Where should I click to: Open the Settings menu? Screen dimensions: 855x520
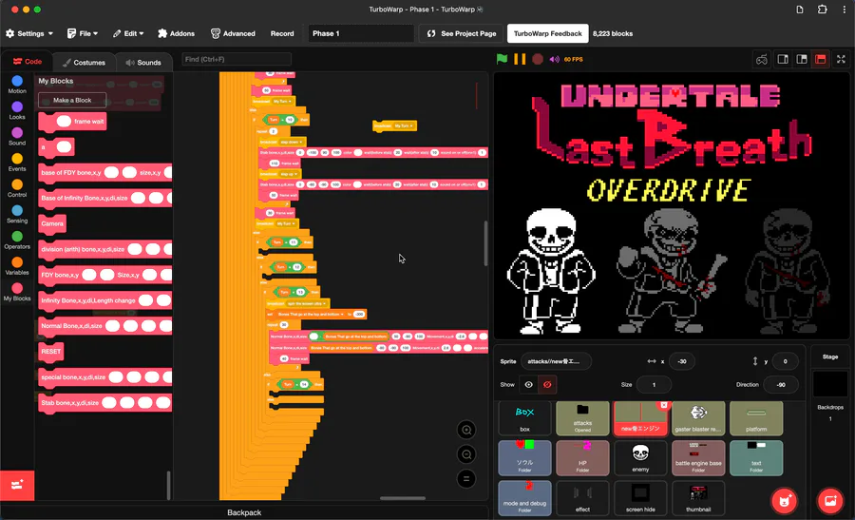[29, 33]
